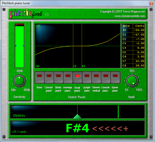Select the Upright piano preset
The width and height of the screenshot is (155, 142).
pyautogui.click(x=87, y=77)
